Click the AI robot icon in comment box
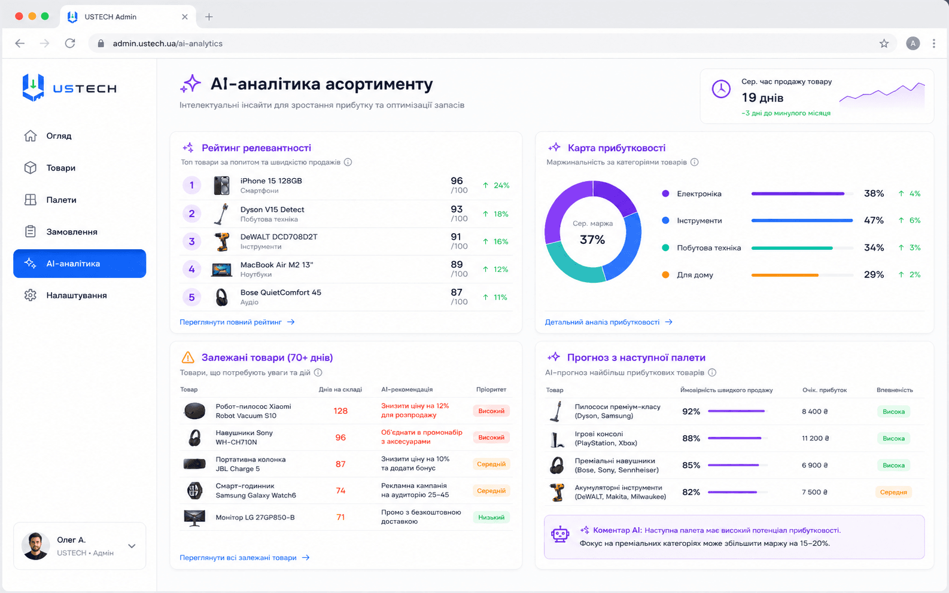Screen dimensions: 949x593 click(x=560, y=534)
